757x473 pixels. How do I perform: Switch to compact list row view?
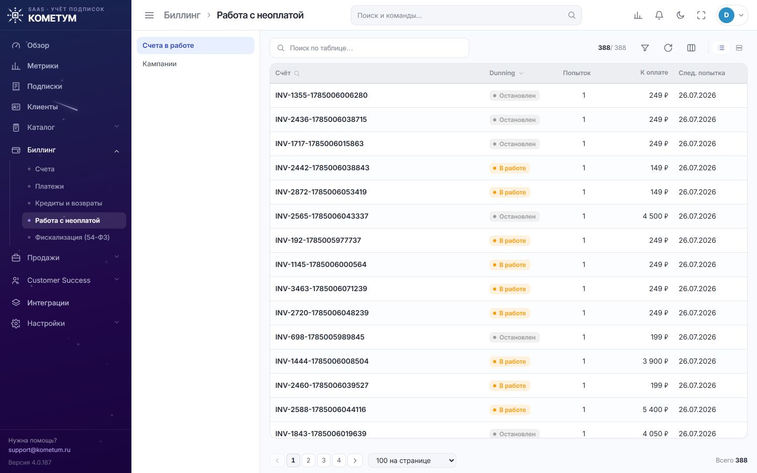[721, 48]
